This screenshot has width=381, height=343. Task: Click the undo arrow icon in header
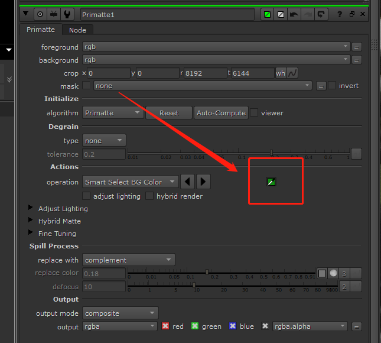point(294,15)
